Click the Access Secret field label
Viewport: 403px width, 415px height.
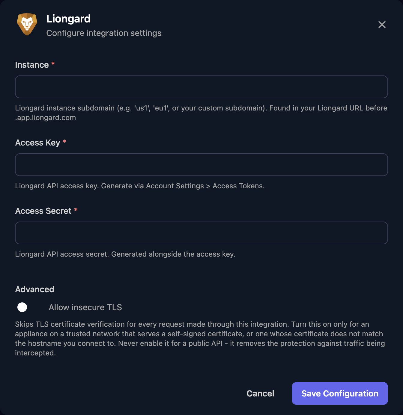click(x=43, y=211)
